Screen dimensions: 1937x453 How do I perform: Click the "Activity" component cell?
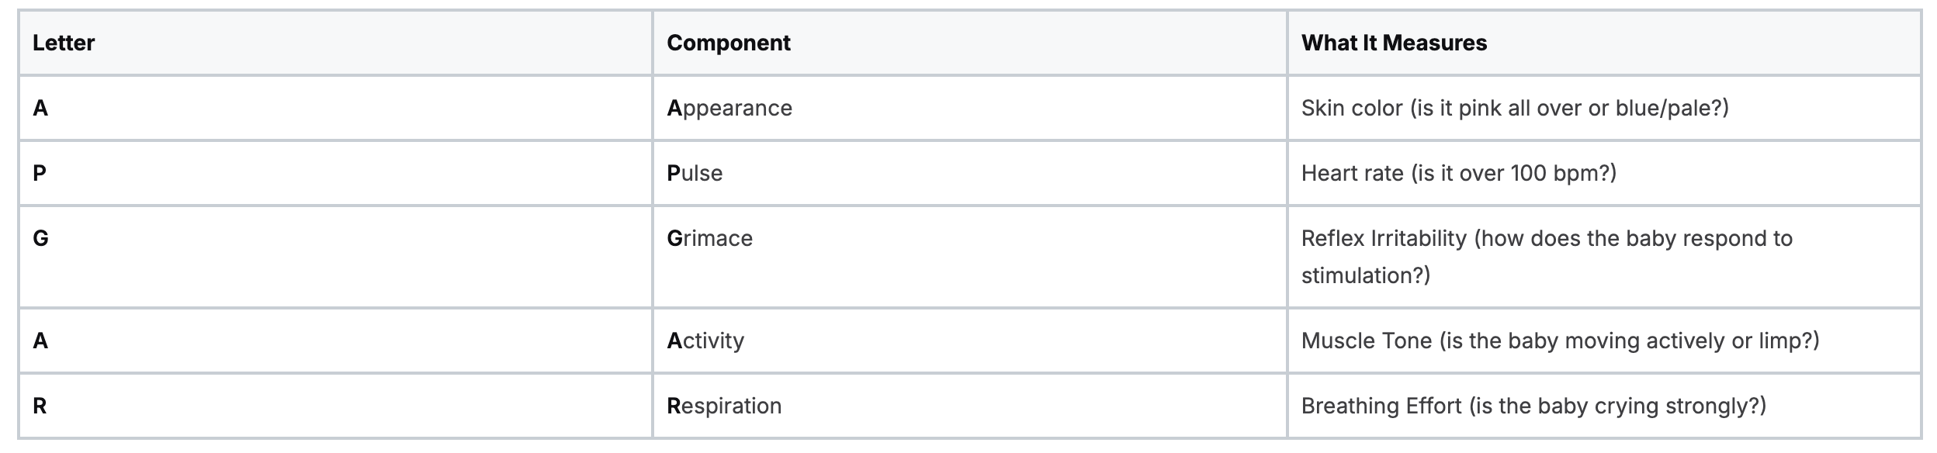[705, 341]
